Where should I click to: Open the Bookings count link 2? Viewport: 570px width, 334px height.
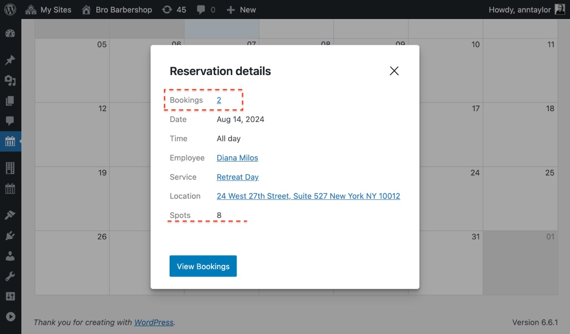coord(219,100)
